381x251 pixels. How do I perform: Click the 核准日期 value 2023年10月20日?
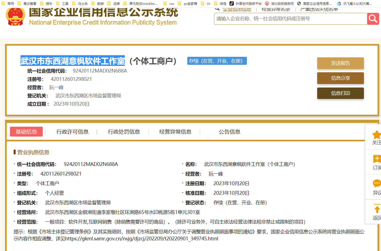(231, 193)
